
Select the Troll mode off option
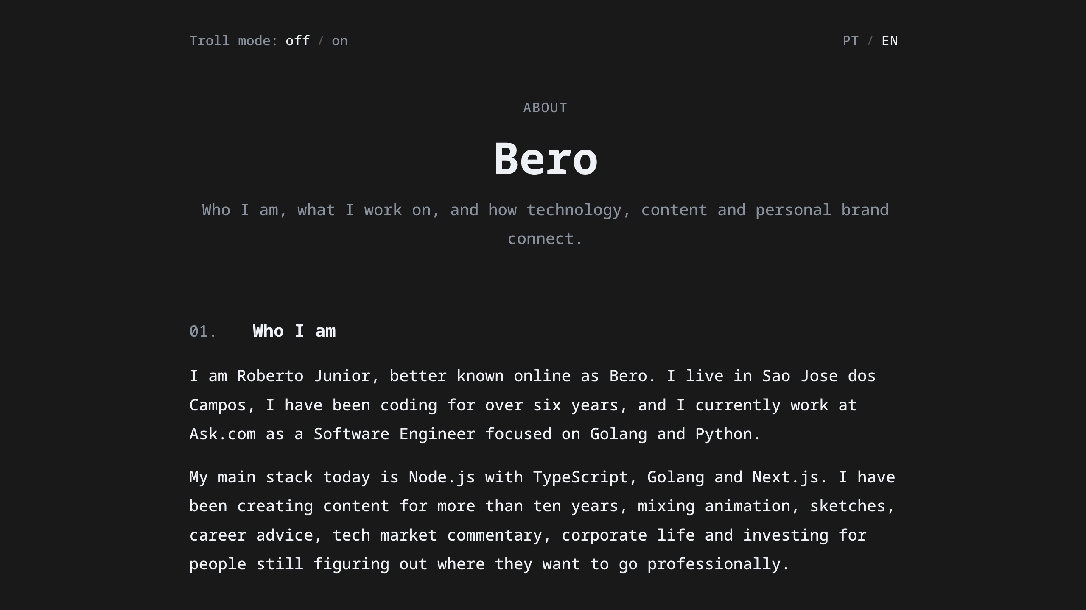coord(297,41)
